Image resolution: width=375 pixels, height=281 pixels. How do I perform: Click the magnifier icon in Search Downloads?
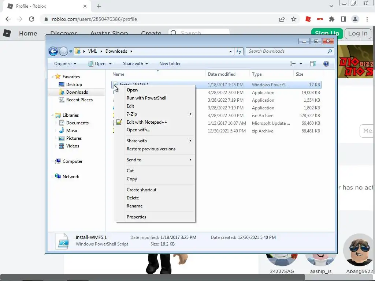(x=330, y=51)
